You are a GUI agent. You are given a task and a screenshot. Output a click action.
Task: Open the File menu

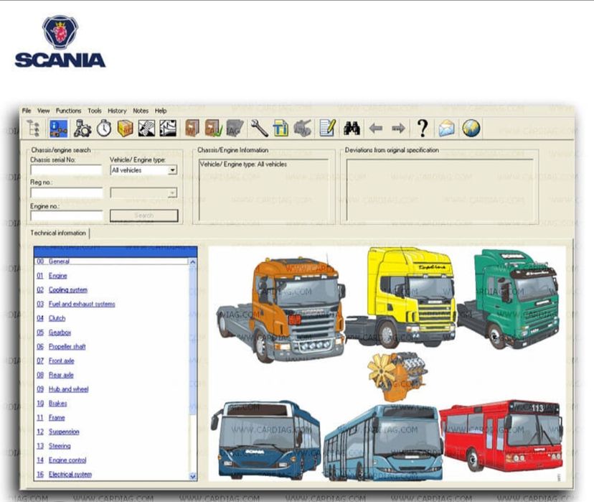pos(27,111)
